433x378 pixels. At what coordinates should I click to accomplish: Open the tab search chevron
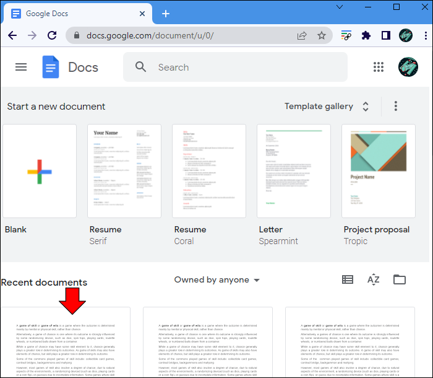(x=340, y=7)
